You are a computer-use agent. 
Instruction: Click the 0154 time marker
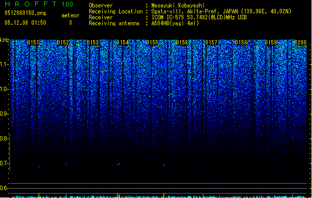pos(123,43)
